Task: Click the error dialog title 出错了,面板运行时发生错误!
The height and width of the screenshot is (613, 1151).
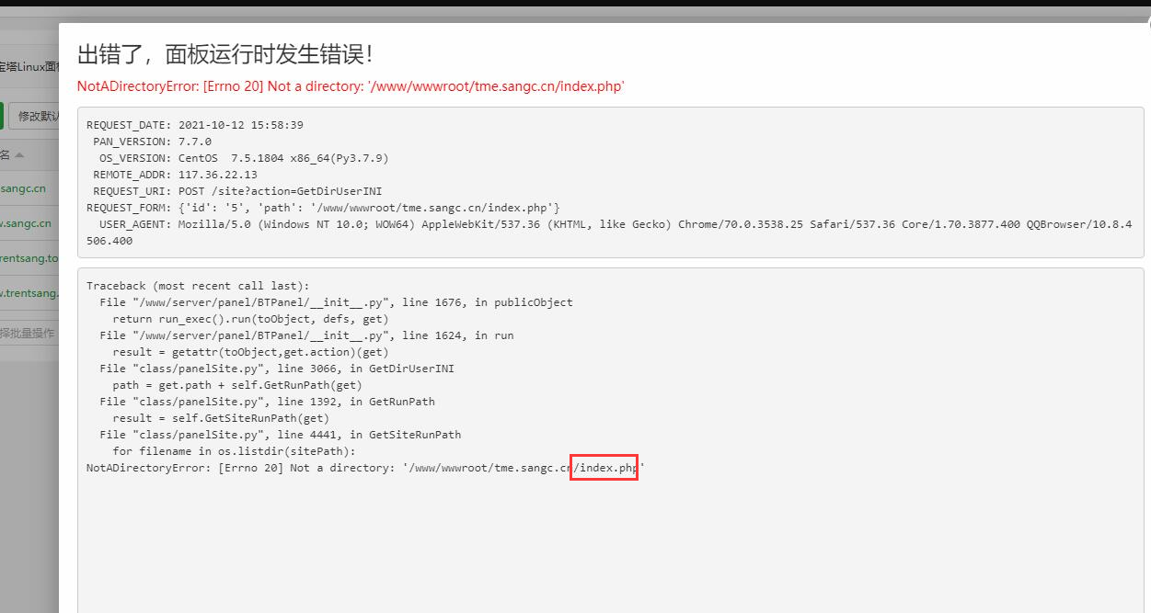Action: (226, 54)
